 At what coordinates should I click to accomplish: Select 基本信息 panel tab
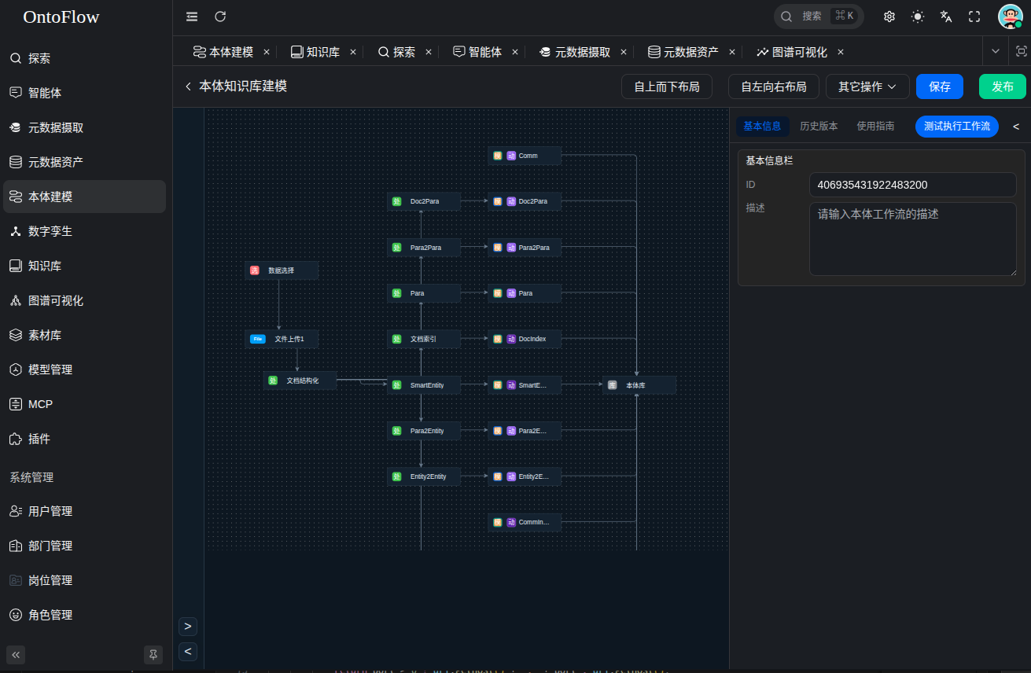[762, 126]
